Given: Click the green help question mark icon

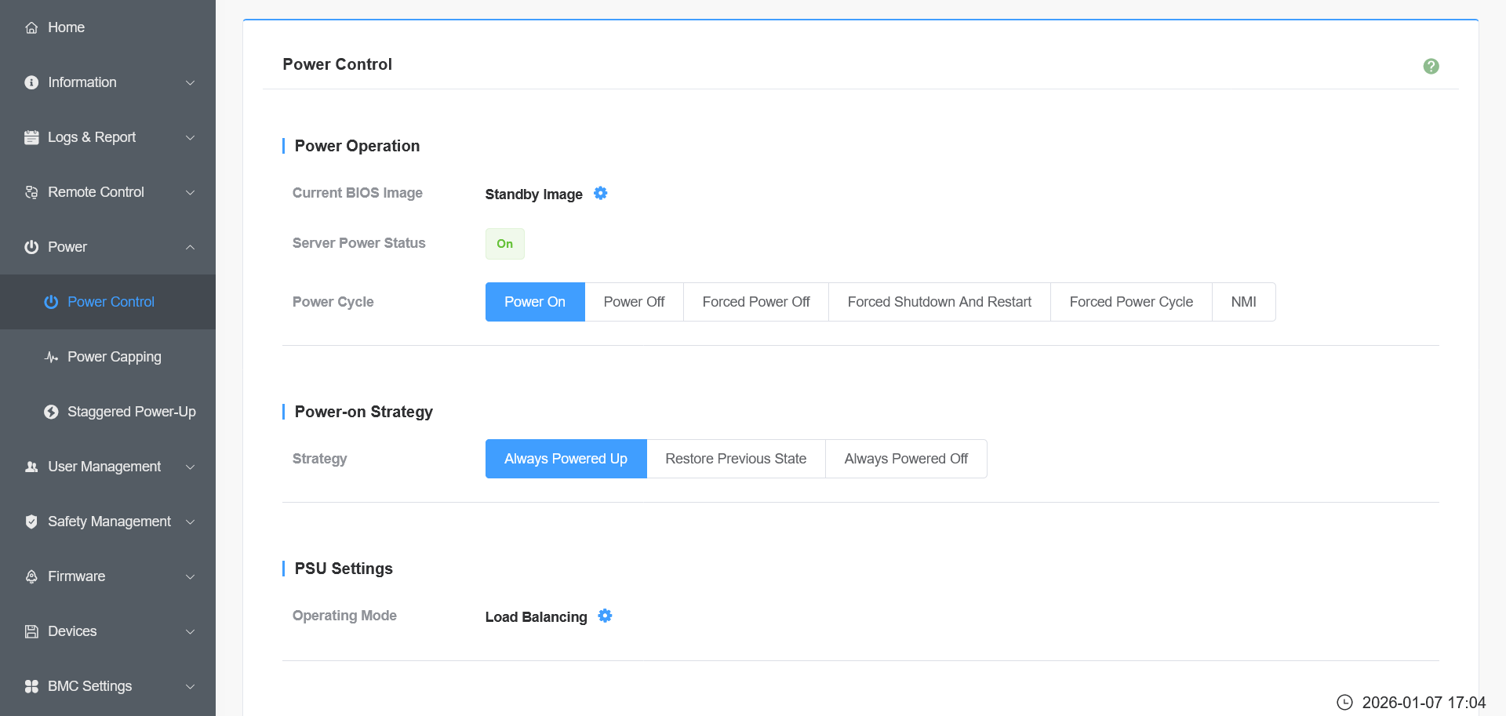Looking at the screenshot, I should tap(1431, 67).
